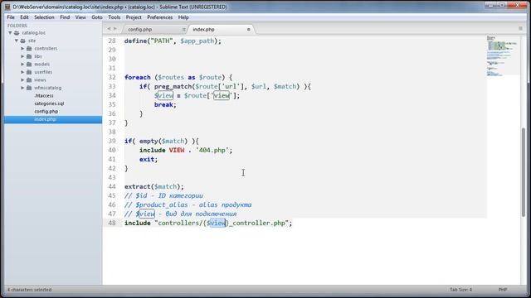This screenshot has height=298, width=531.
Task: Open the File menu
Action: click(x=11, y=17)
